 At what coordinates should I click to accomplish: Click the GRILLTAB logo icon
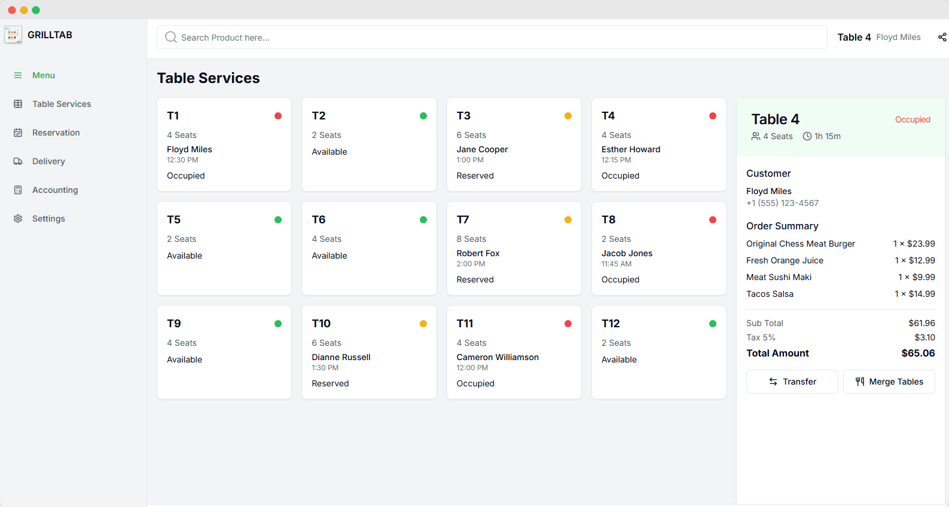13,35
